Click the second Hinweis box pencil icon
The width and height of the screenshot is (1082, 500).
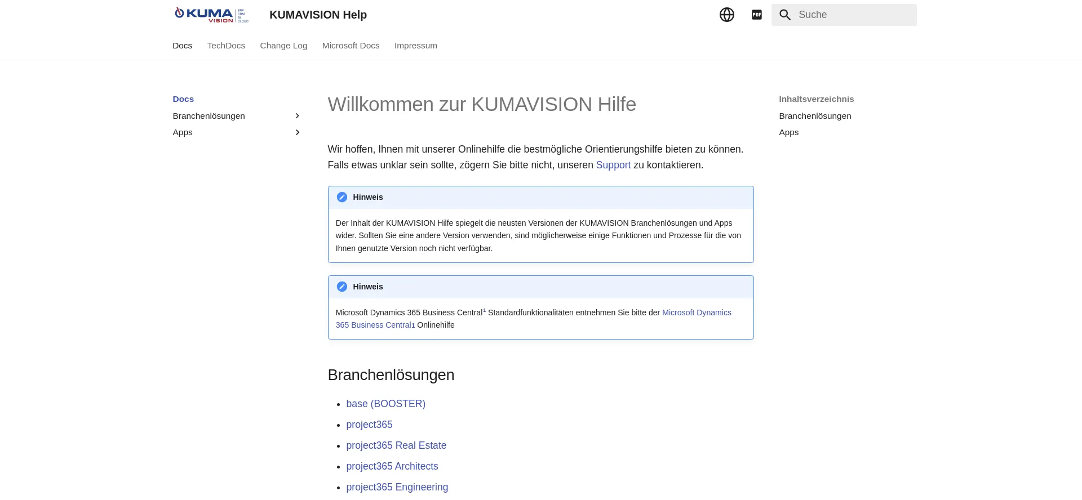(x=342, y=287)
